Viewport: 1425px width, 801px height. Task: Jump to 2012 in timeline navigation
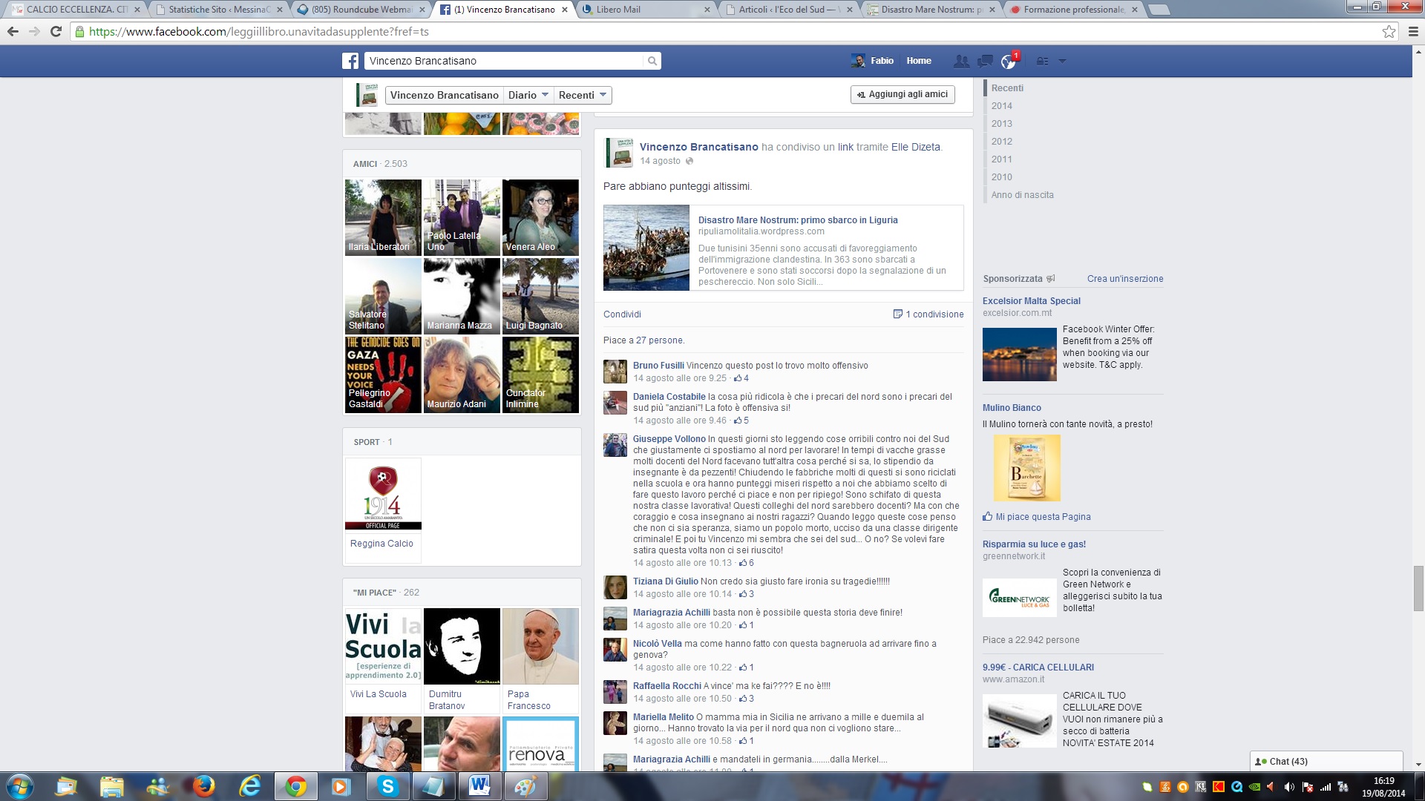1001,142
